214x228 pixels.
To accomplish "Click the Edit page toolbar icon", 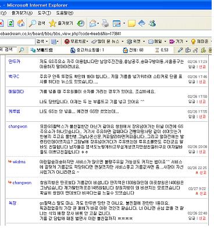I will click(116, 24).
